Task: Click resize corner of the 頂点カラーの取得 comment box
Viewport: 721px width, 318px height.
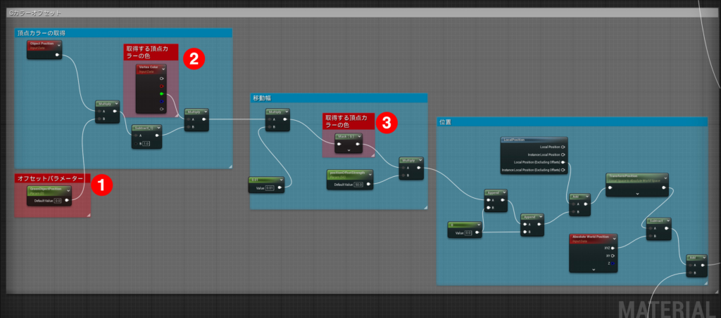Action: 230,166
